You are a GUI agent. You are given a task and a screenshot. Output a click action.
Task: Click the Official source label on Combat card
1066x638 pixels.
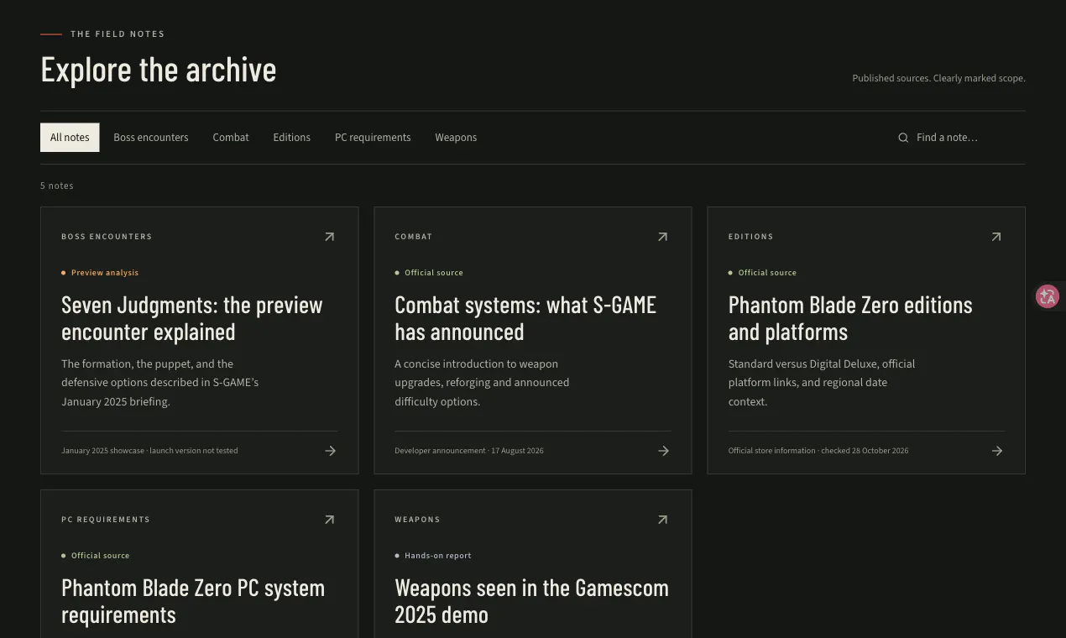(434, 273)
